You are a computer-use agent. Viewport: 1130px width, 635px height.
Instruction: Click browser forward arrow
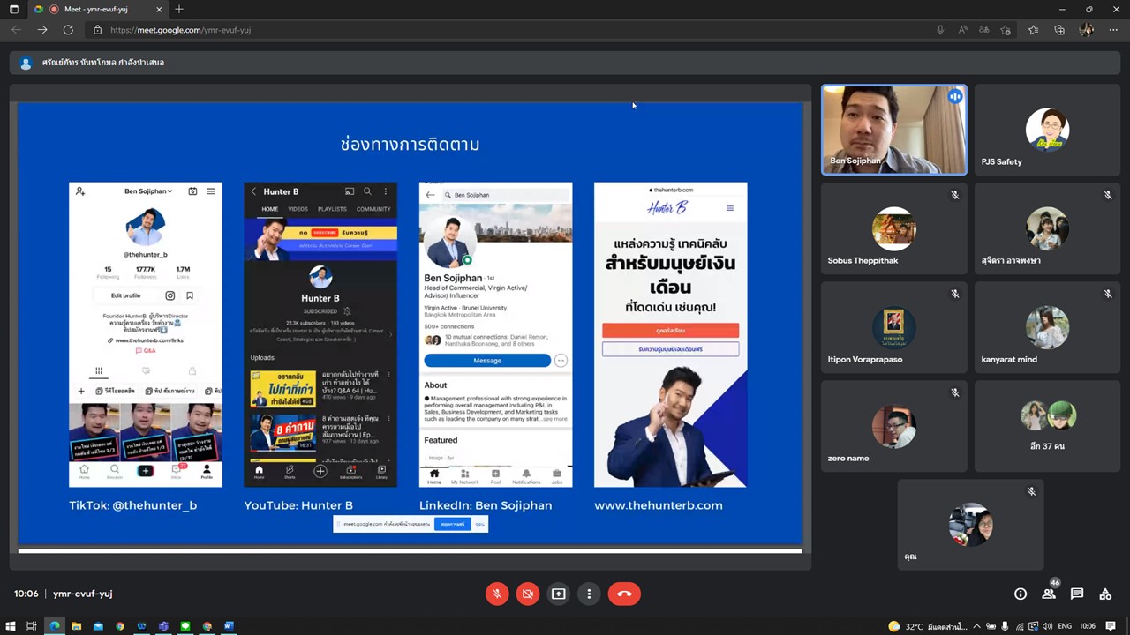click(41, 30)
